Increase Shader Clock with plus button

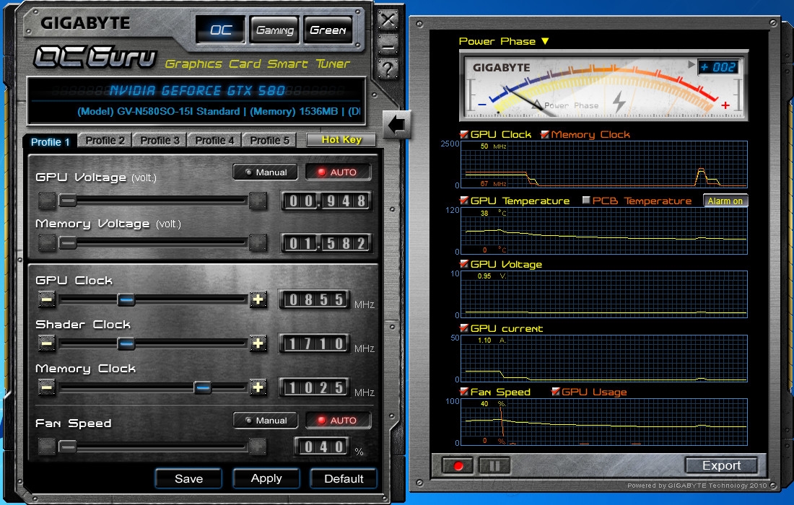(x=258, y=343)
